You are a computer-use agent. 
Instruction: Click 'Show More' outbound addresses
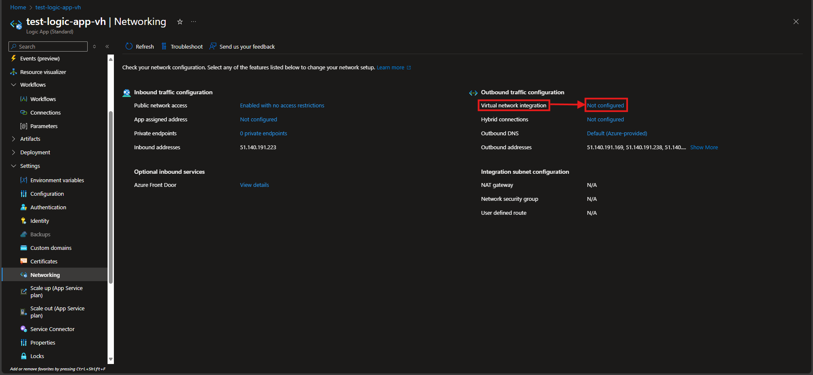704,147
